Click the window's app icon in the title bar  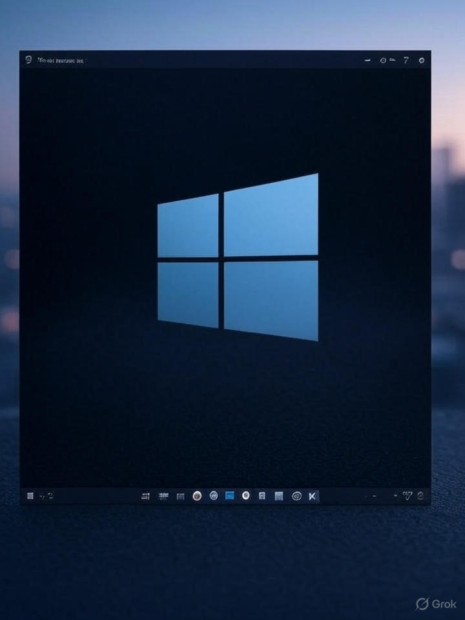(x=28, y=59)
